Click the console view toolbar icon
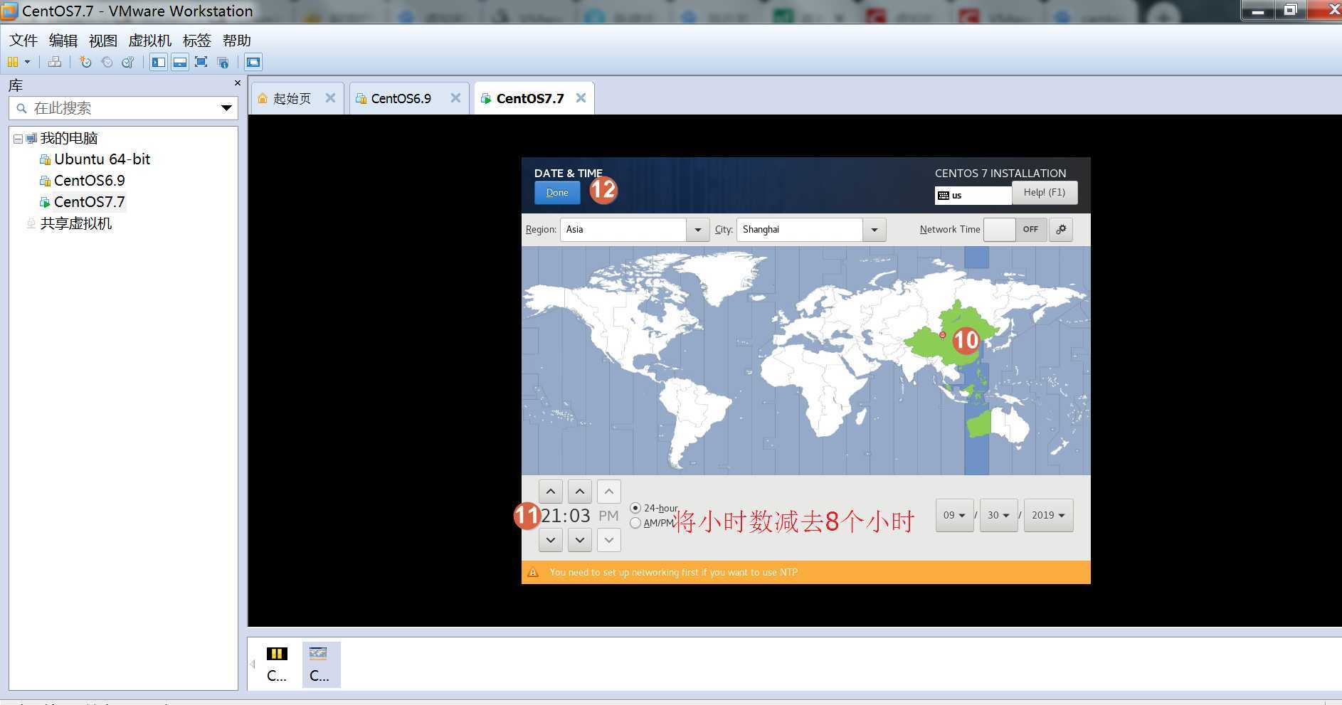The height and width of the screenshot is (705, 1342). [253, 62]
